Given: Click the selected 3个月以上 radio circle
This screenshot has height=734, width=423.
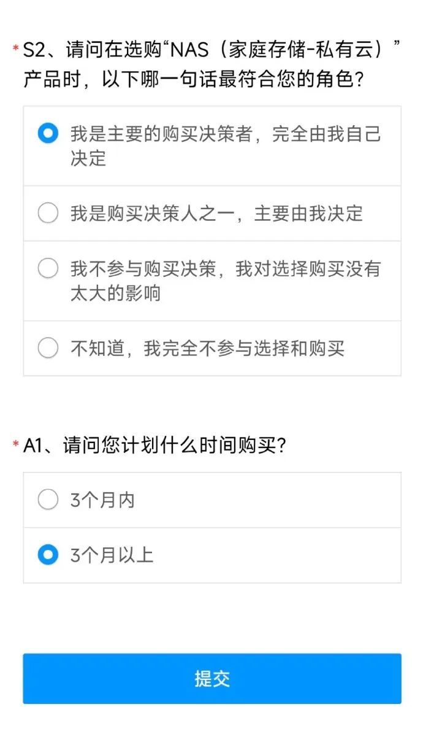Looking at the screenshot, I should tap(48, 555).
